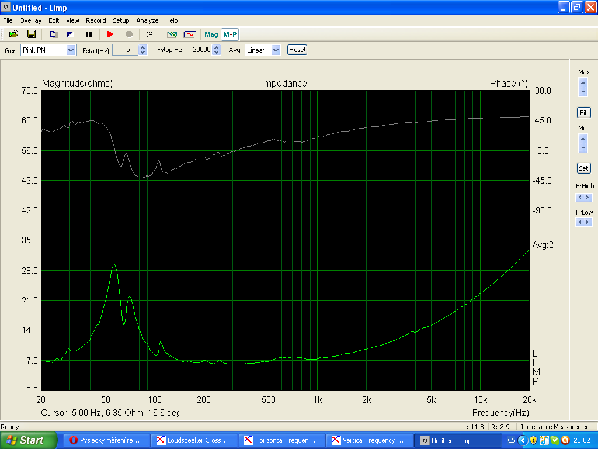Shift FrLow left with the left arrow
The image size is (598, 449).
tap(580, 222)
